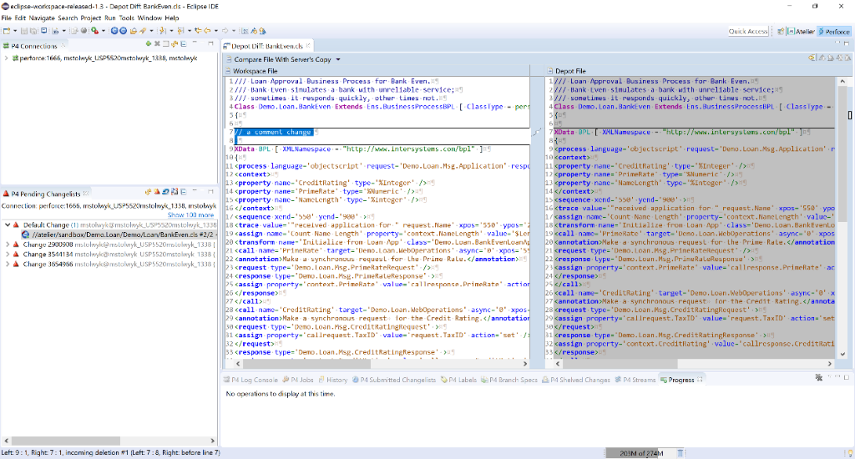
Task: Click the Depot File pane down scroll arrow
Action: pyautogui.click(x=842, y=354)
